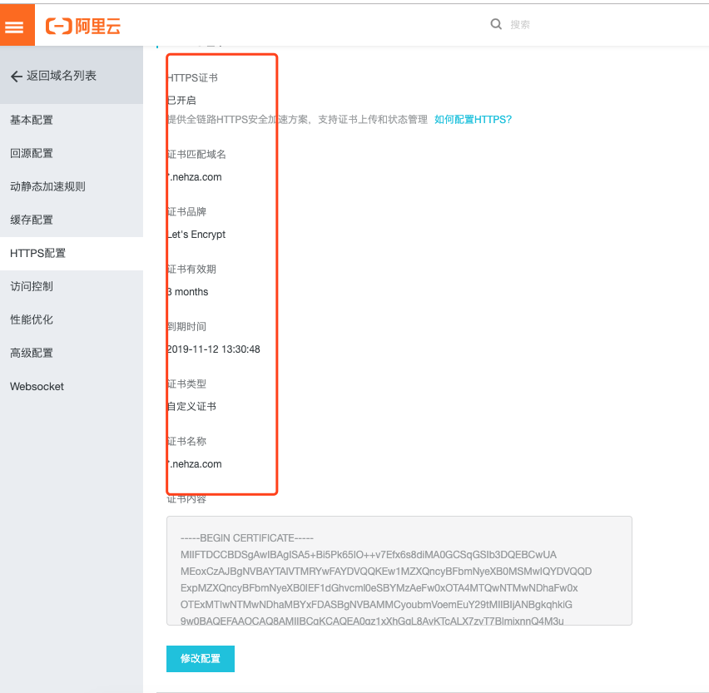Click the 到期时间 label
The width and height of the screenshot is (709, 693).
click(x=186, y=326)
